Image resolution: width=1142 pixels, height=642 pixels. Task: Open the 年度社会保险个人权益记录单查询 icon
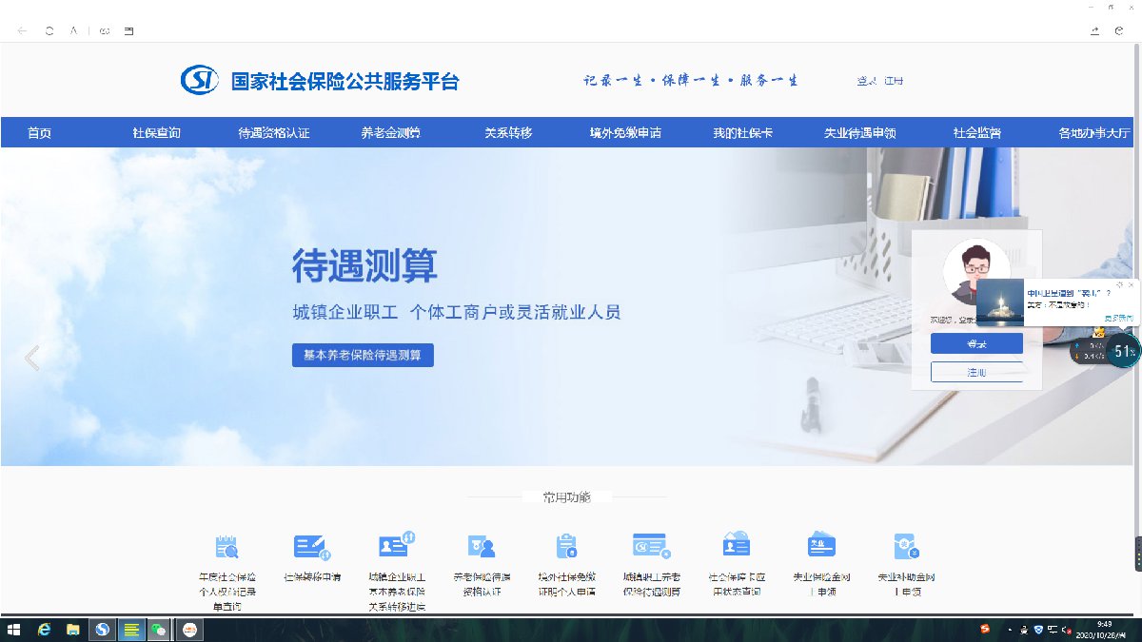tap(226, 547)
